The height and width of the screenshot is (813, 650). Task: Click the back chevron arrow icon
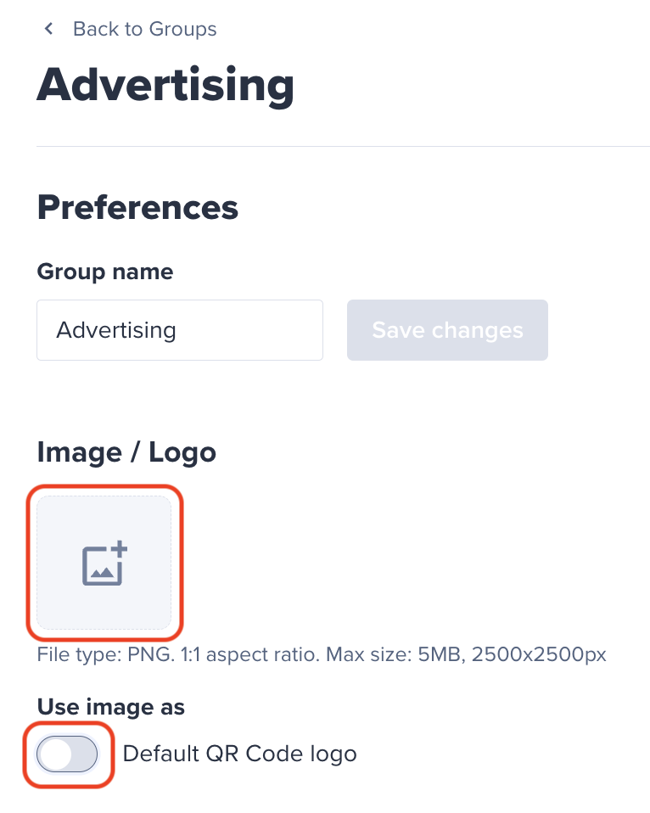click(48, 29)
